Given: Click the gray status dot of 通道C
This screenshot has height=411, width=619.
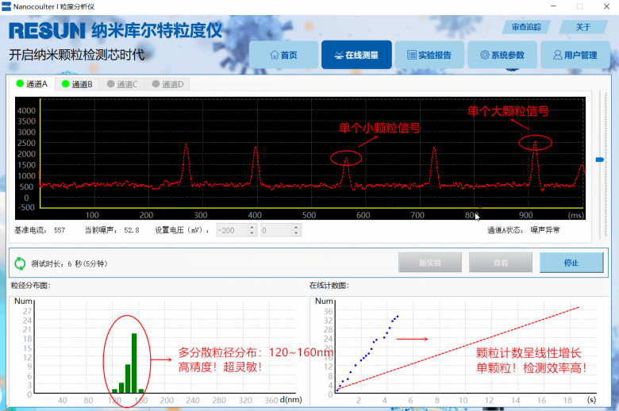Looking at the screenshot, I should coord(110,84).
